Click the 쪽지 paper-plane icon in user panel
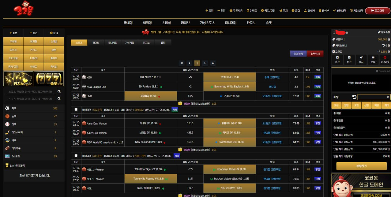 tap(361, 58)
